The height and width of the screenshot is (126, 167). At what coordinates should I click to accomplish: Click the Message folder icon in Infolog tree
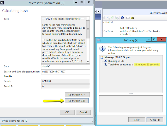[102, 57]
